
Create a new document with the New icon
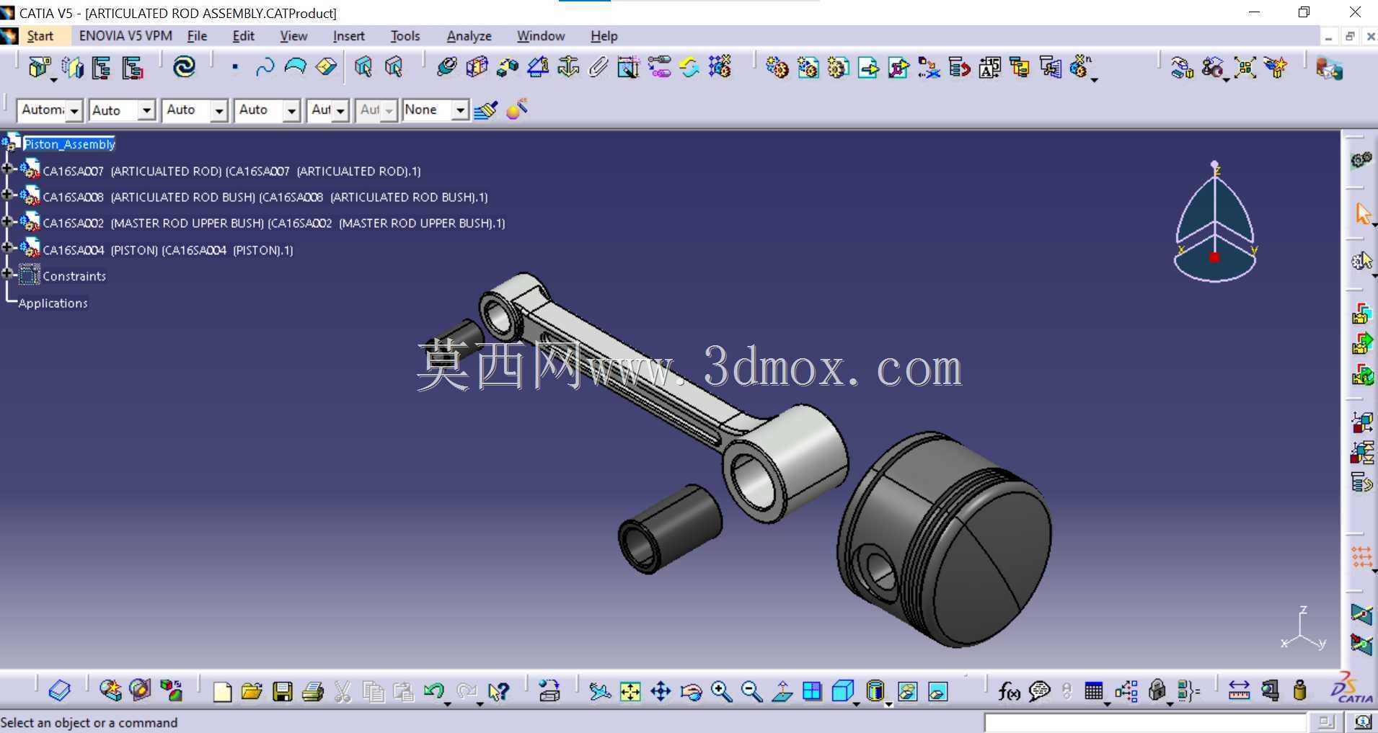click(x=222, y=692)
